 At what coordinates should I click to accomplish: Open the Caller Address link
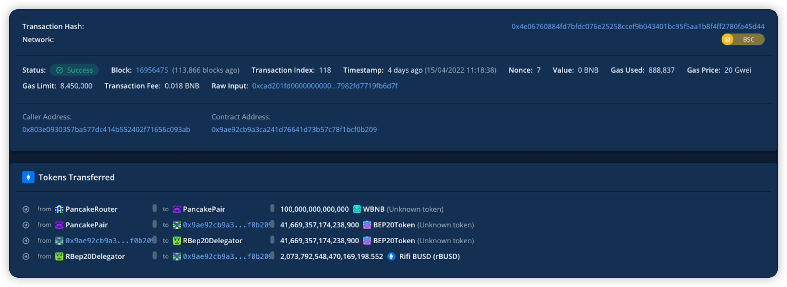point(106,129)
